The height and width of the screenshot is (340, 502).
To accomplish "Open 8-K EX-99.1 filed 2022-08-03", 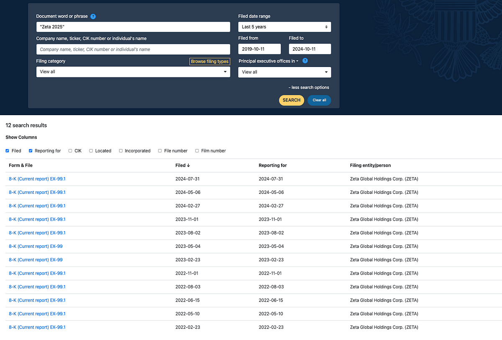I will (x=37, y=287).
